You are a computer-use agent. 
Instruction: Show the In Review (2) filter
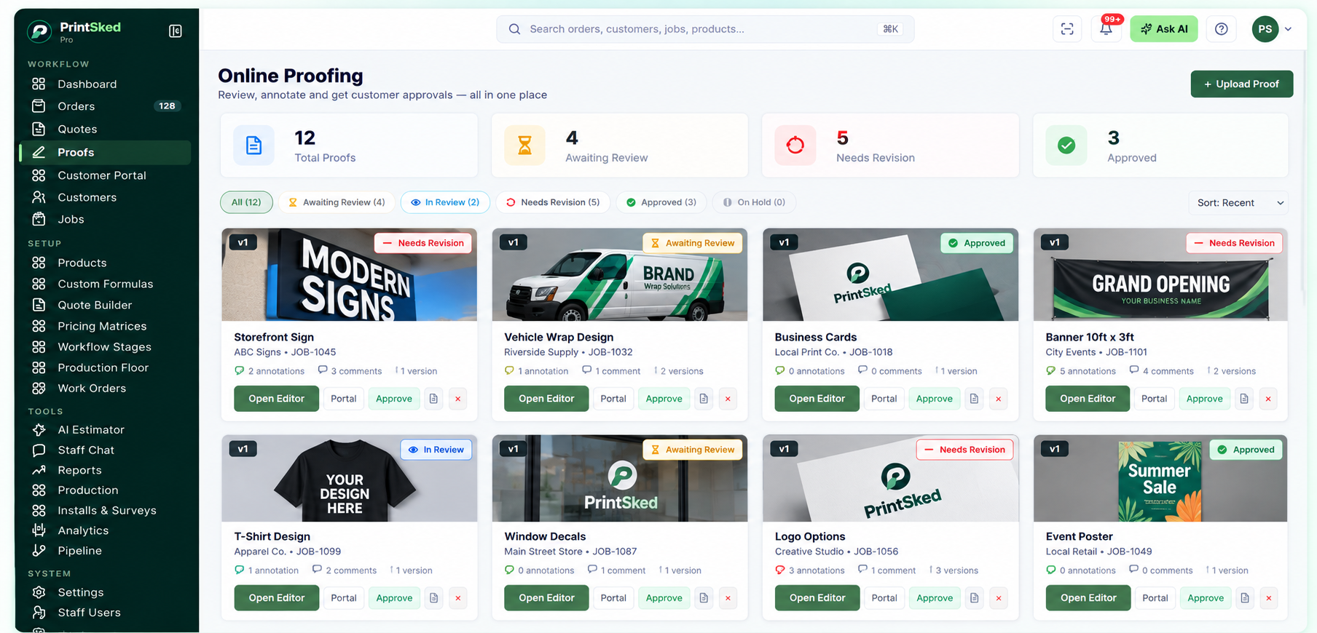tap(445, 202)
